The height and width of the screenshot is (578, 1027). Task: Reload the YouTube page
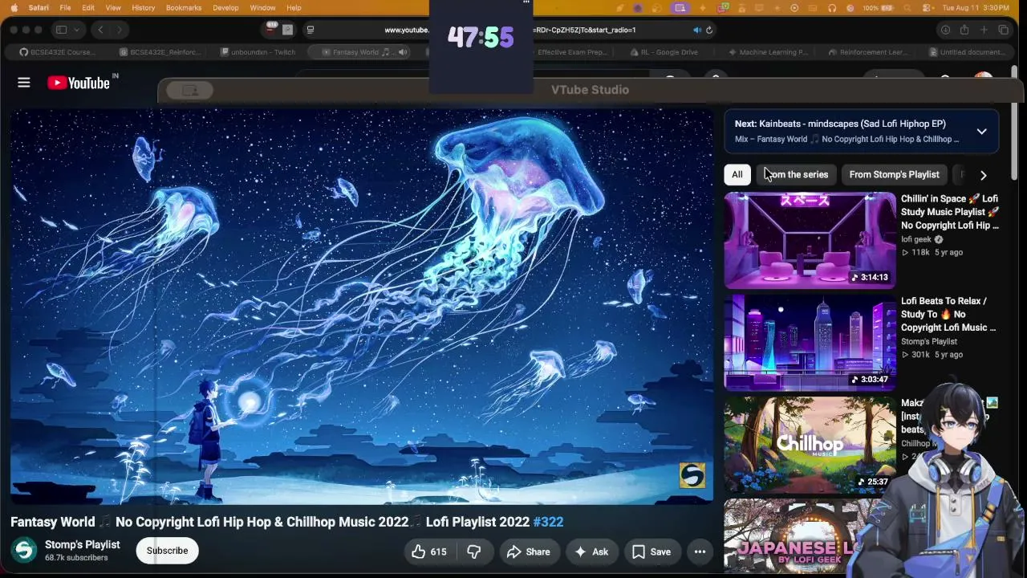pyautogui.click(x=709, y=30)
